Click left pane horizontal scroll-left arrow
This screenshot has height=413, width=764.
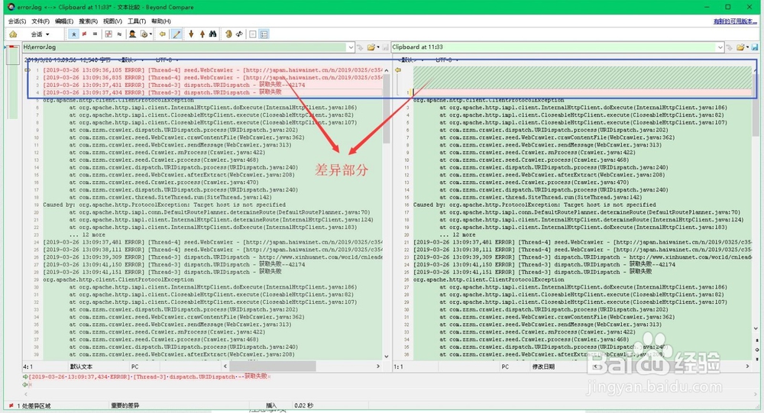coord(225,366)
